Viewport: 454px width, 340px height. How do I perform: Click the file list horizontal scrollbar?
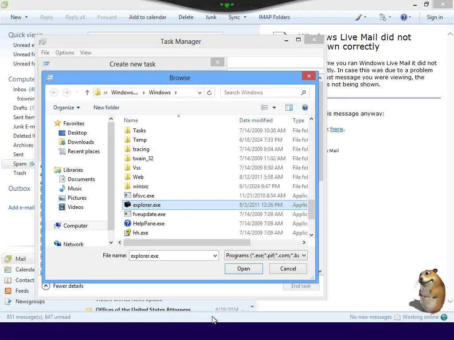click(x=187, y=242)
